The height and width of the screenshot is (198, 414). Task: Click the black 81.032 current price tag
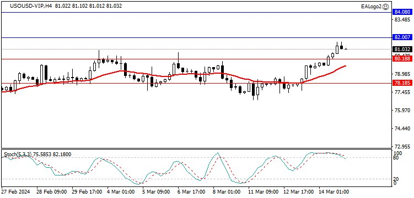pos(402,50)
